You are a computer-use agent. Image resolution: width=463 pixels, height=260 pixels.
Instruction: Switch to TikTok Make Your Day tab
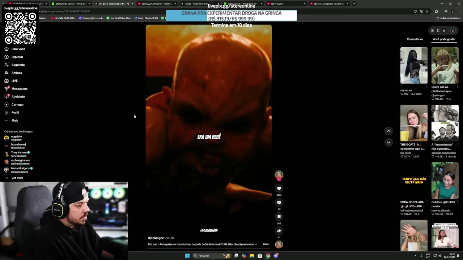[x=199, y=4]
